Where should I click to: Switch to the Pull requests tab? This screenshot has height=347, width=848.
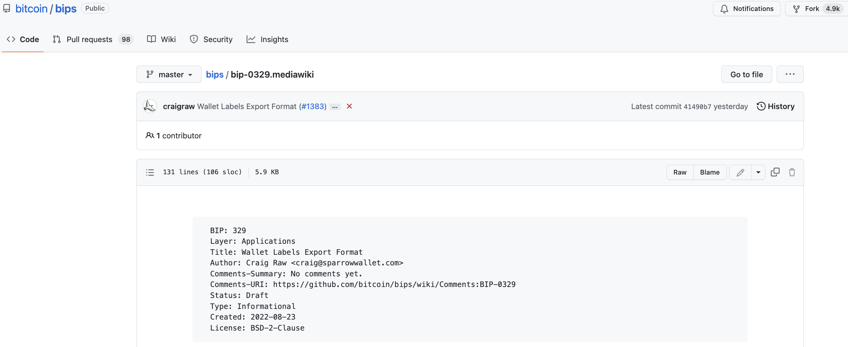pyautogui.click(x=89, y=40)
